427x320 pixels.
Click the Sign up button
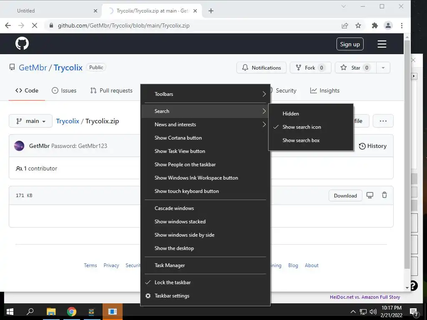point(350,44)
